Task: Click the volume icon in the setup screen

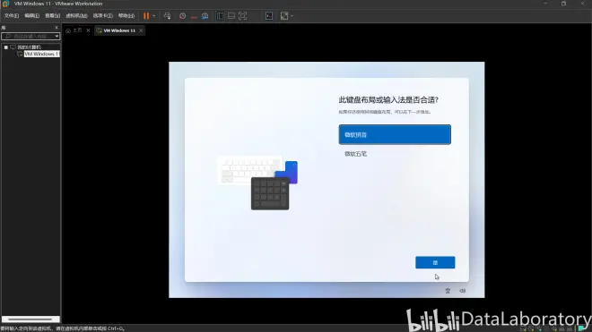Action: click(463, 291)
